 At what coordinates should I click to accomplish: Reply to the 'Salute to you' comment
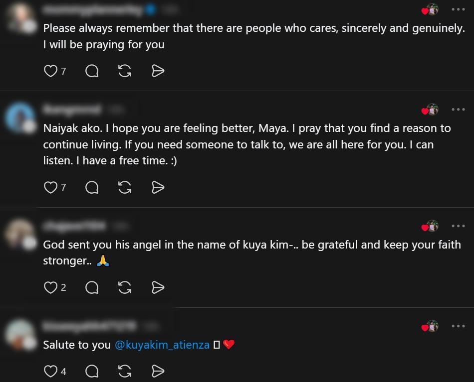92,371
